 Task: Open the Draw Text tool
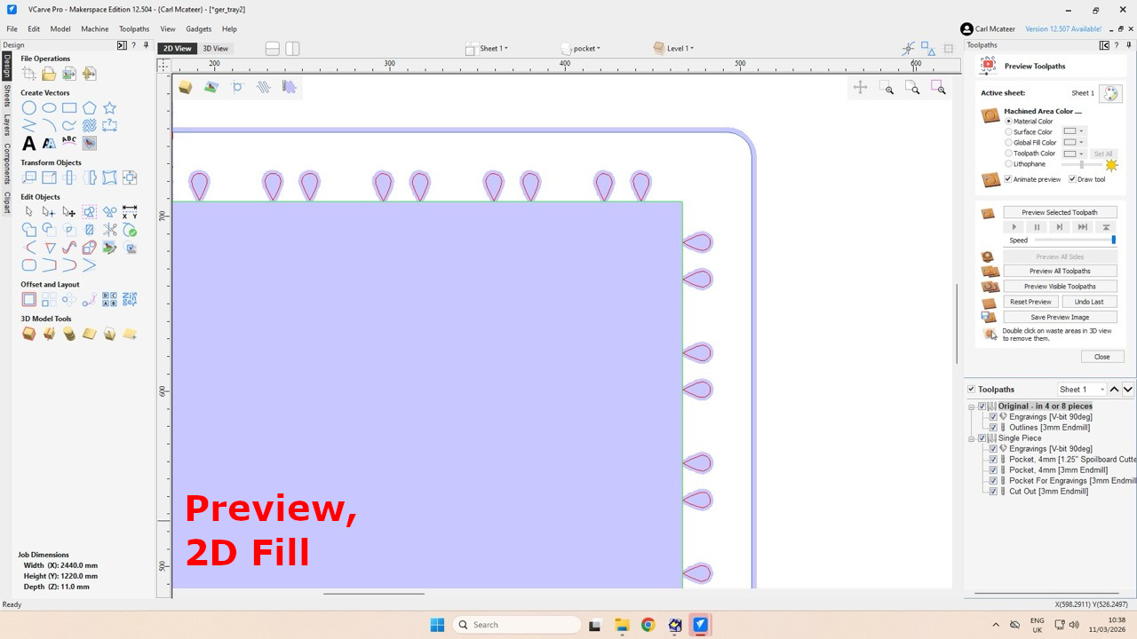29,143
